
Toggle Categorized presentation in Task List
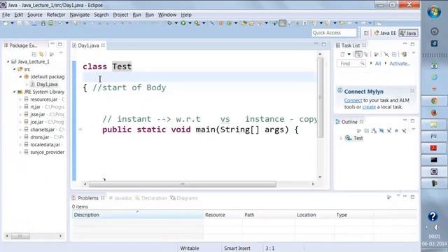coord(358,55)
